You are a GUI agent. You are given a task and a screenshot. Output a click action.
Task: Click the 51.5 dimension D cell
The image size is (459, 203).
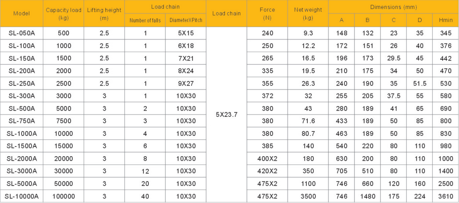(x=420, y=83)
